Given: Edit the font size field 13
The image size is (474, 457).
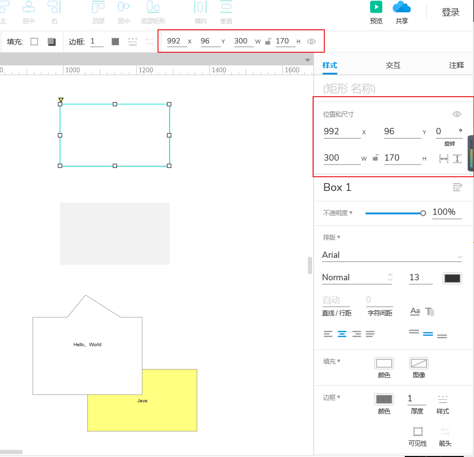Looking at the screenshot, I should coord(420,277).
